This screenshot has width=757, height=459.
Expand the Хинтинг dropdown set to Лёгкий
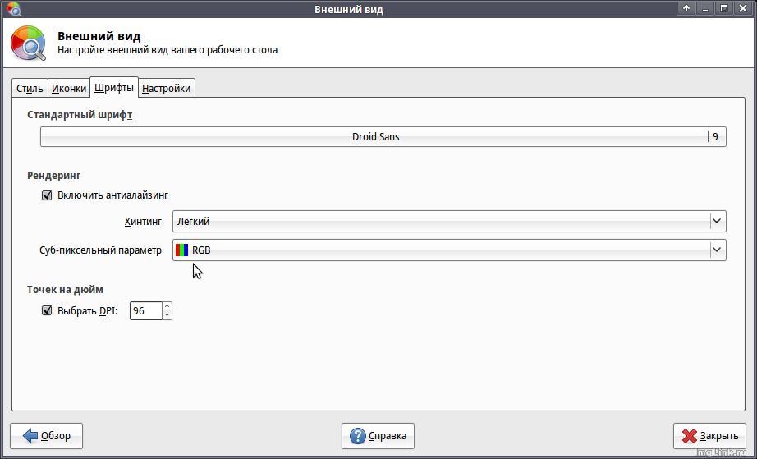click(717, 221)
